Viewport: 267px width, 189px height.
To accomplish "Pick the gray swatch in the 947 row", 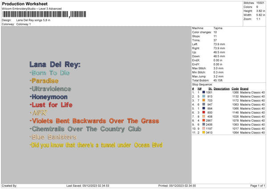I will [204, 104].
